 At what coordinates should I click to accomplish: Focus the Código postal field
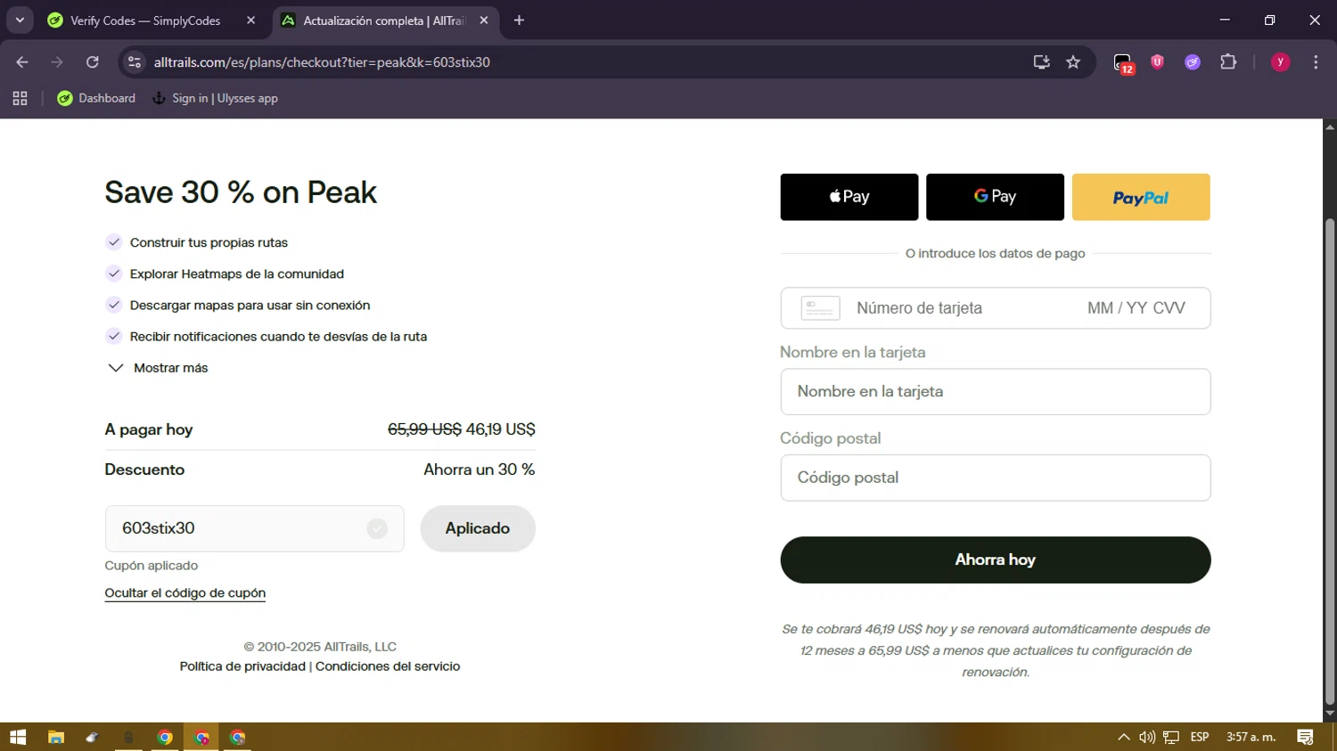tap(996, 478)
